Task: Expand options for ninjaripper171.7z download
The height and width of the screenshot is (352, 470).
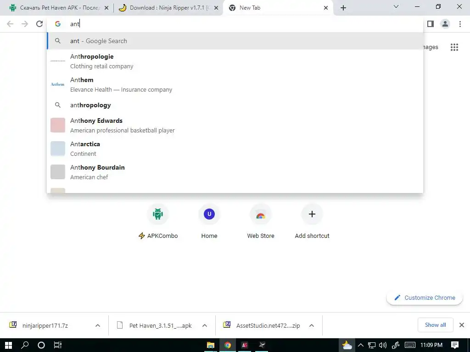Action: click(98, 325)
